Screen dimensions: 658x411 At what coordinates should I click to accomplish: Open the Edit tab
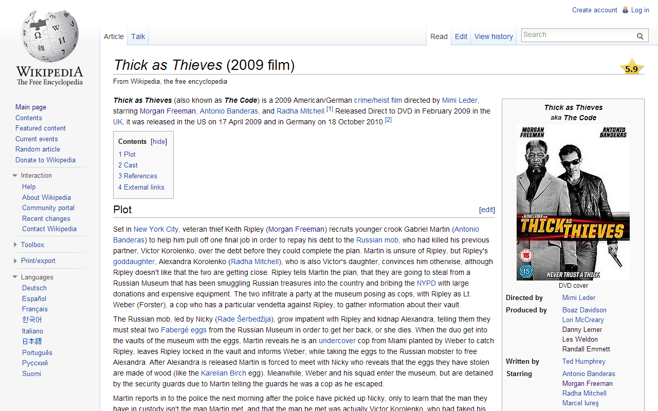[461, 36]
